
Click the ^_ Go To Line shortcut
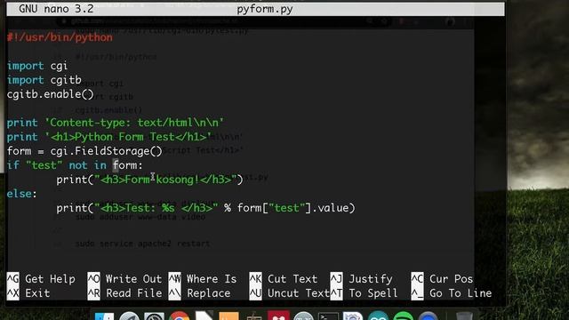pyautogui.click(x=452, y=293)
